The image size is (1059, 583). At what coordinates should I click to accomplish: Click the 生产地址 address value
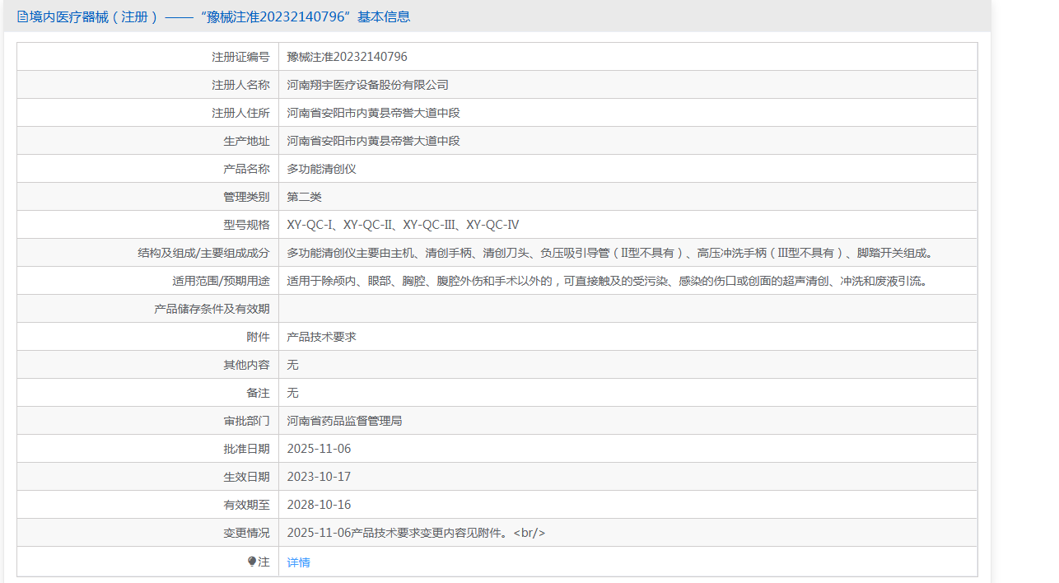[x=373, y=141]
